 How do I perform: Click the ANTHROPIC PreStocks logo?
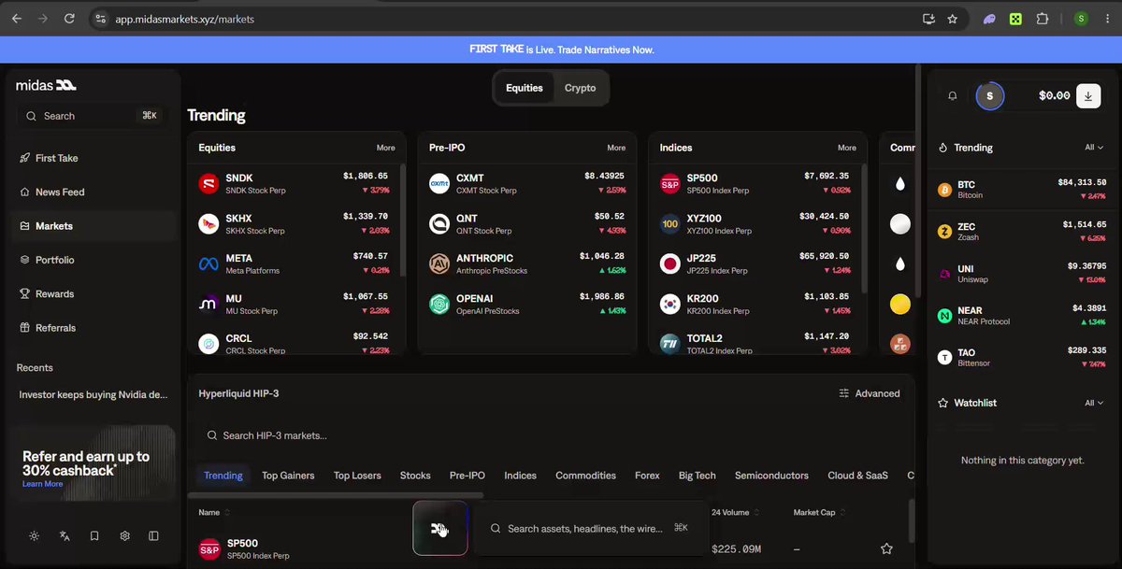[x=439, y=263]
